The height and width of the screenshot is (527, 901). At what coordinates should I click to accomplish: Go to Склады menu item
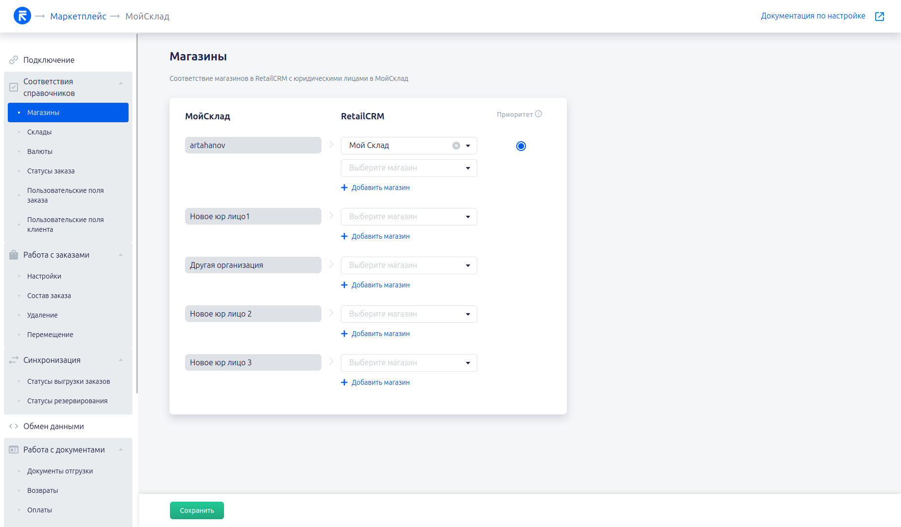click(39, 132)
